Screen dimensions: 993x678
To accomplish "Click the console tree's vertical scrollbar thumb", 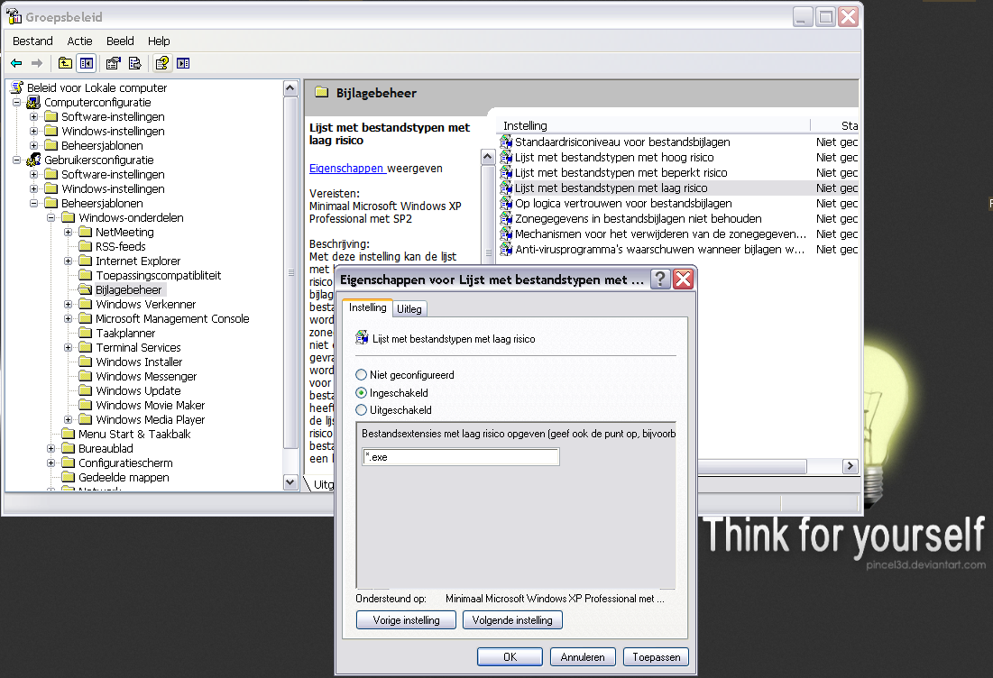I will (x=290, y=273).
